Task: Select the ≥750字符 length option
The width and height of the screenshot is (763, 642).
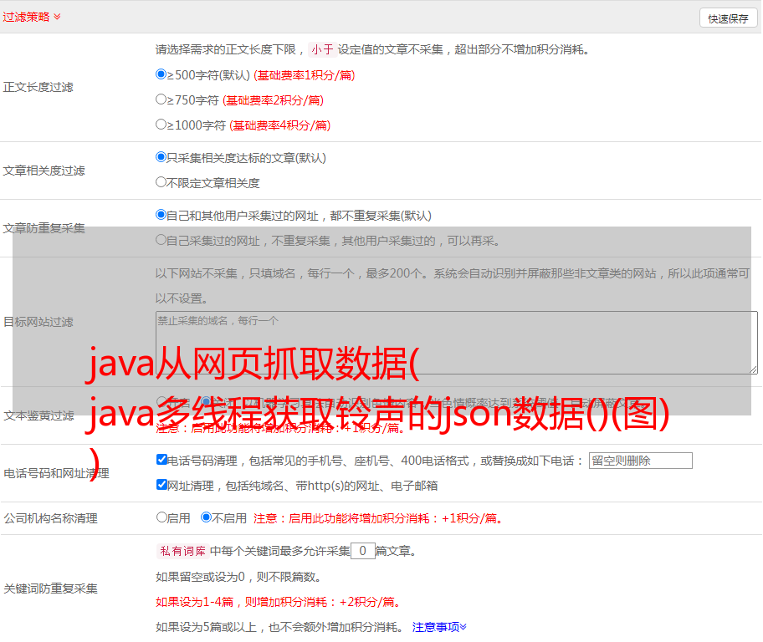Action: coord(161,99)
